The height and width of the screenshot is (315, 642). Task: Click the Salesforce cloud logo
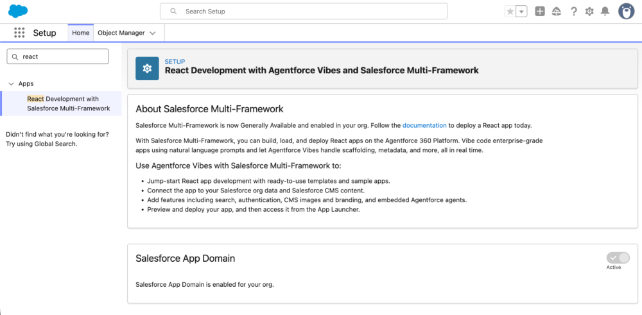click(18, 11)
